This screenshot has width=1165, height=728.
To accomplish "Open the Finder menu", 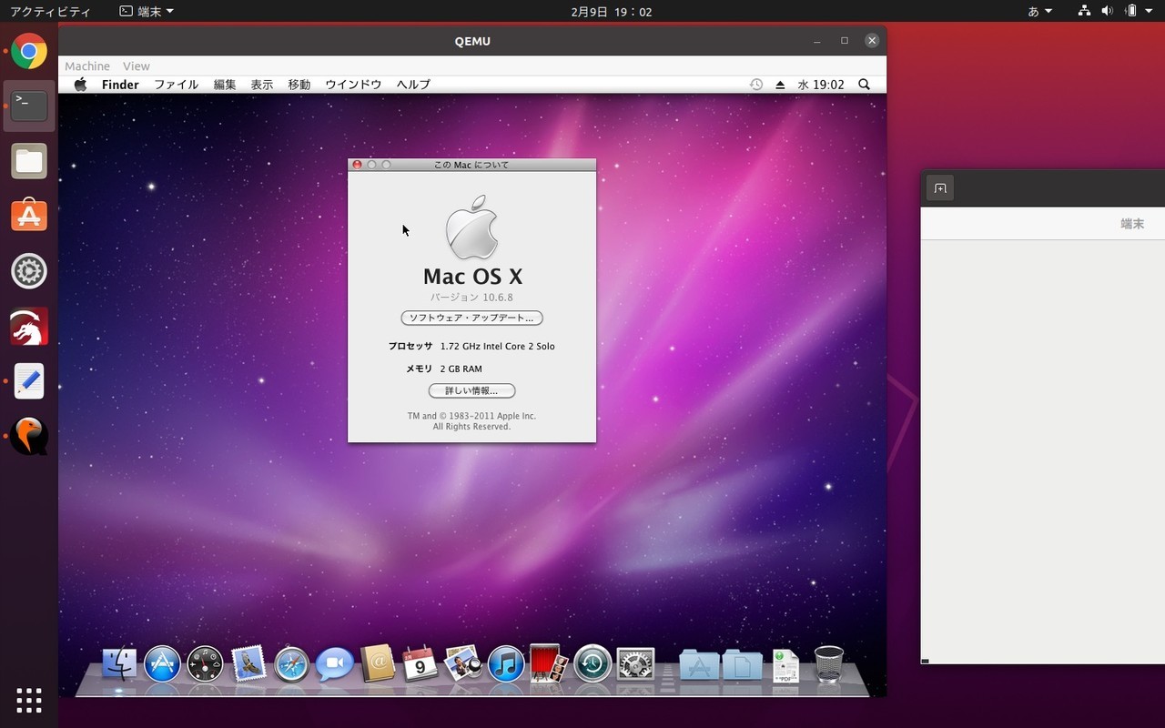I will tap(120, 85).
